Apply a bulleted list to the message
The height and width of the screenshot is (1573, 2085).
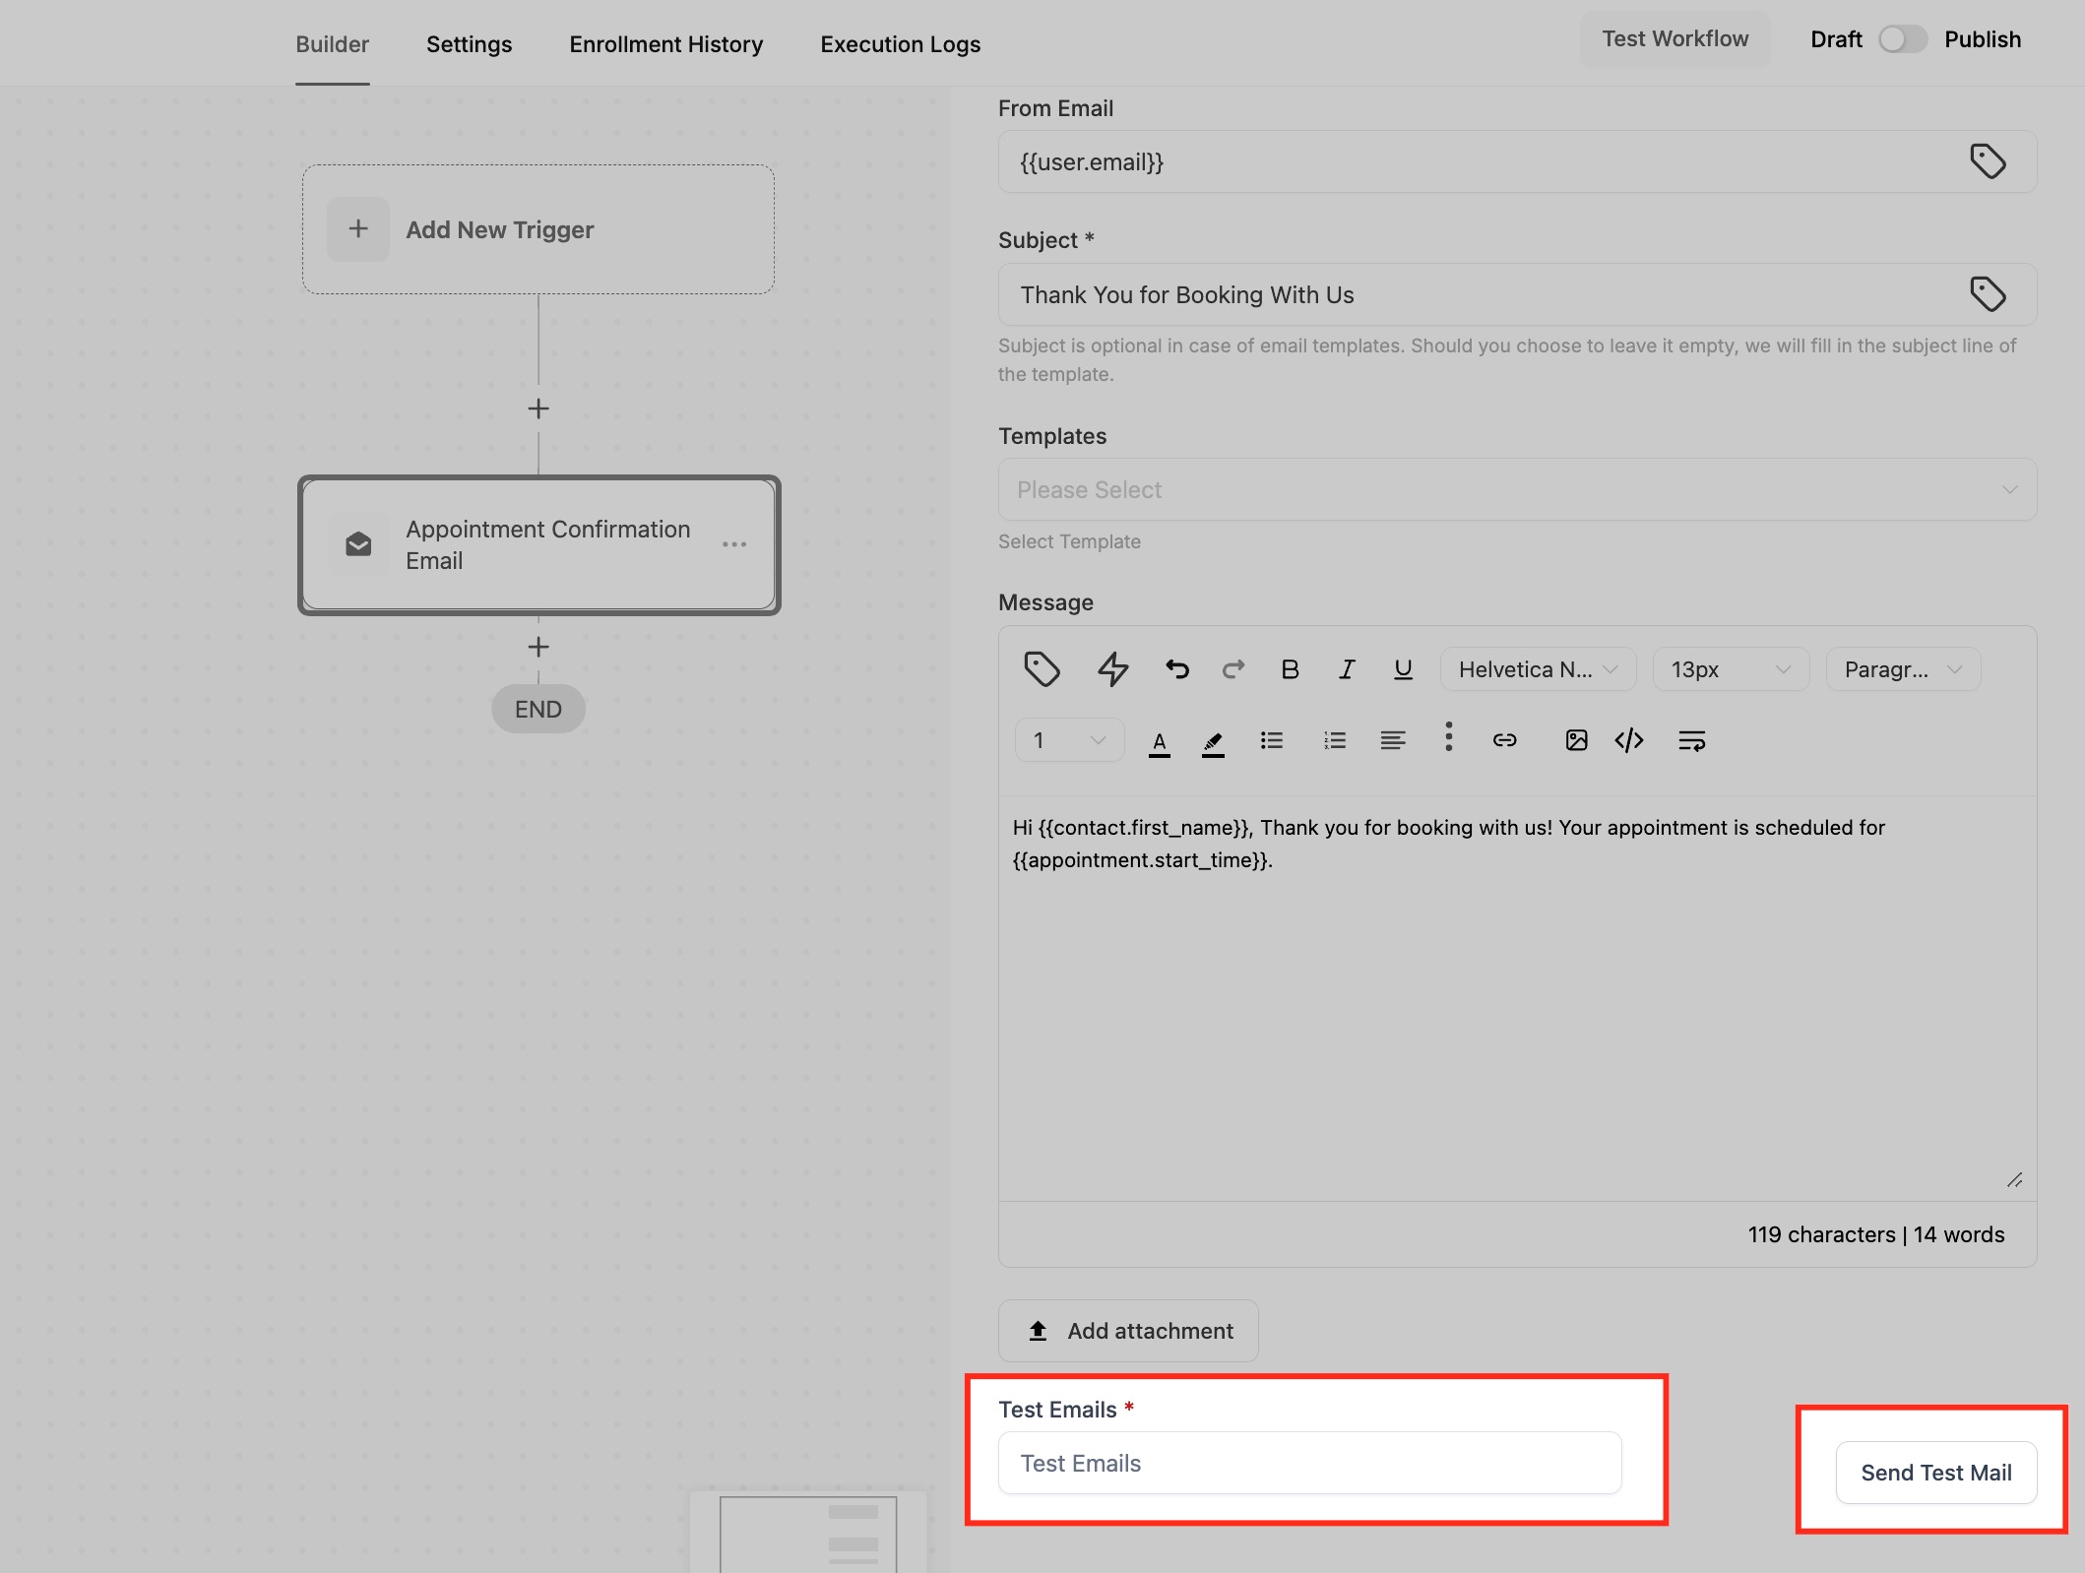click(1272, 740)
